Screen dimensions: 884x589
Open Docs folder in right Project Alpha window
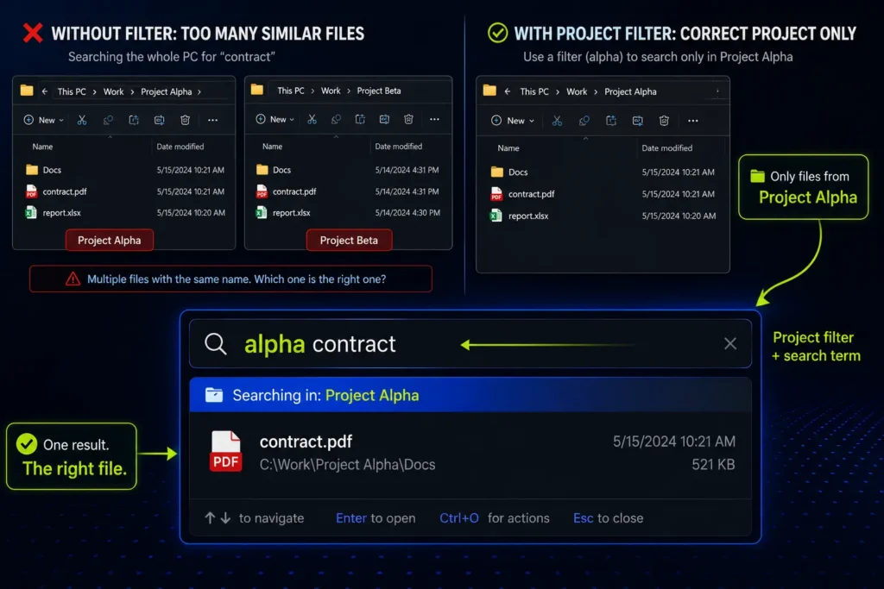(x=603, y=172)
